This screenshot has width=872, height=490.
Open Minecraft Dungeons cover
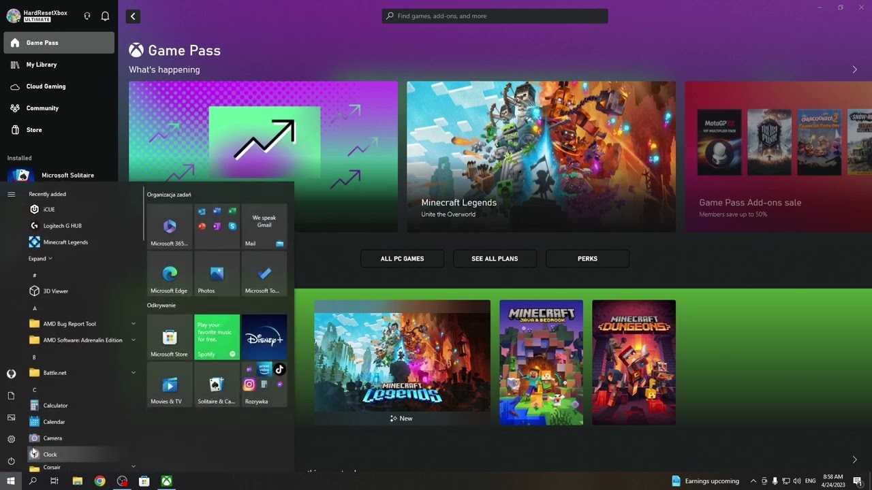pyautogui.click(x=634, y=362)
